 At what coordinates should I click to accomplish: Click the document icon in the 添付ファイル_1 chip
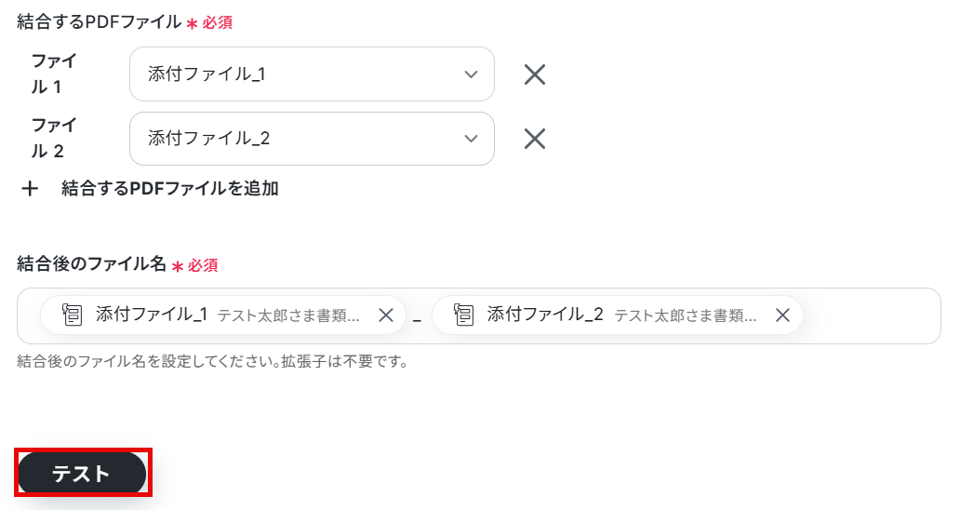(x=72, y=315)
